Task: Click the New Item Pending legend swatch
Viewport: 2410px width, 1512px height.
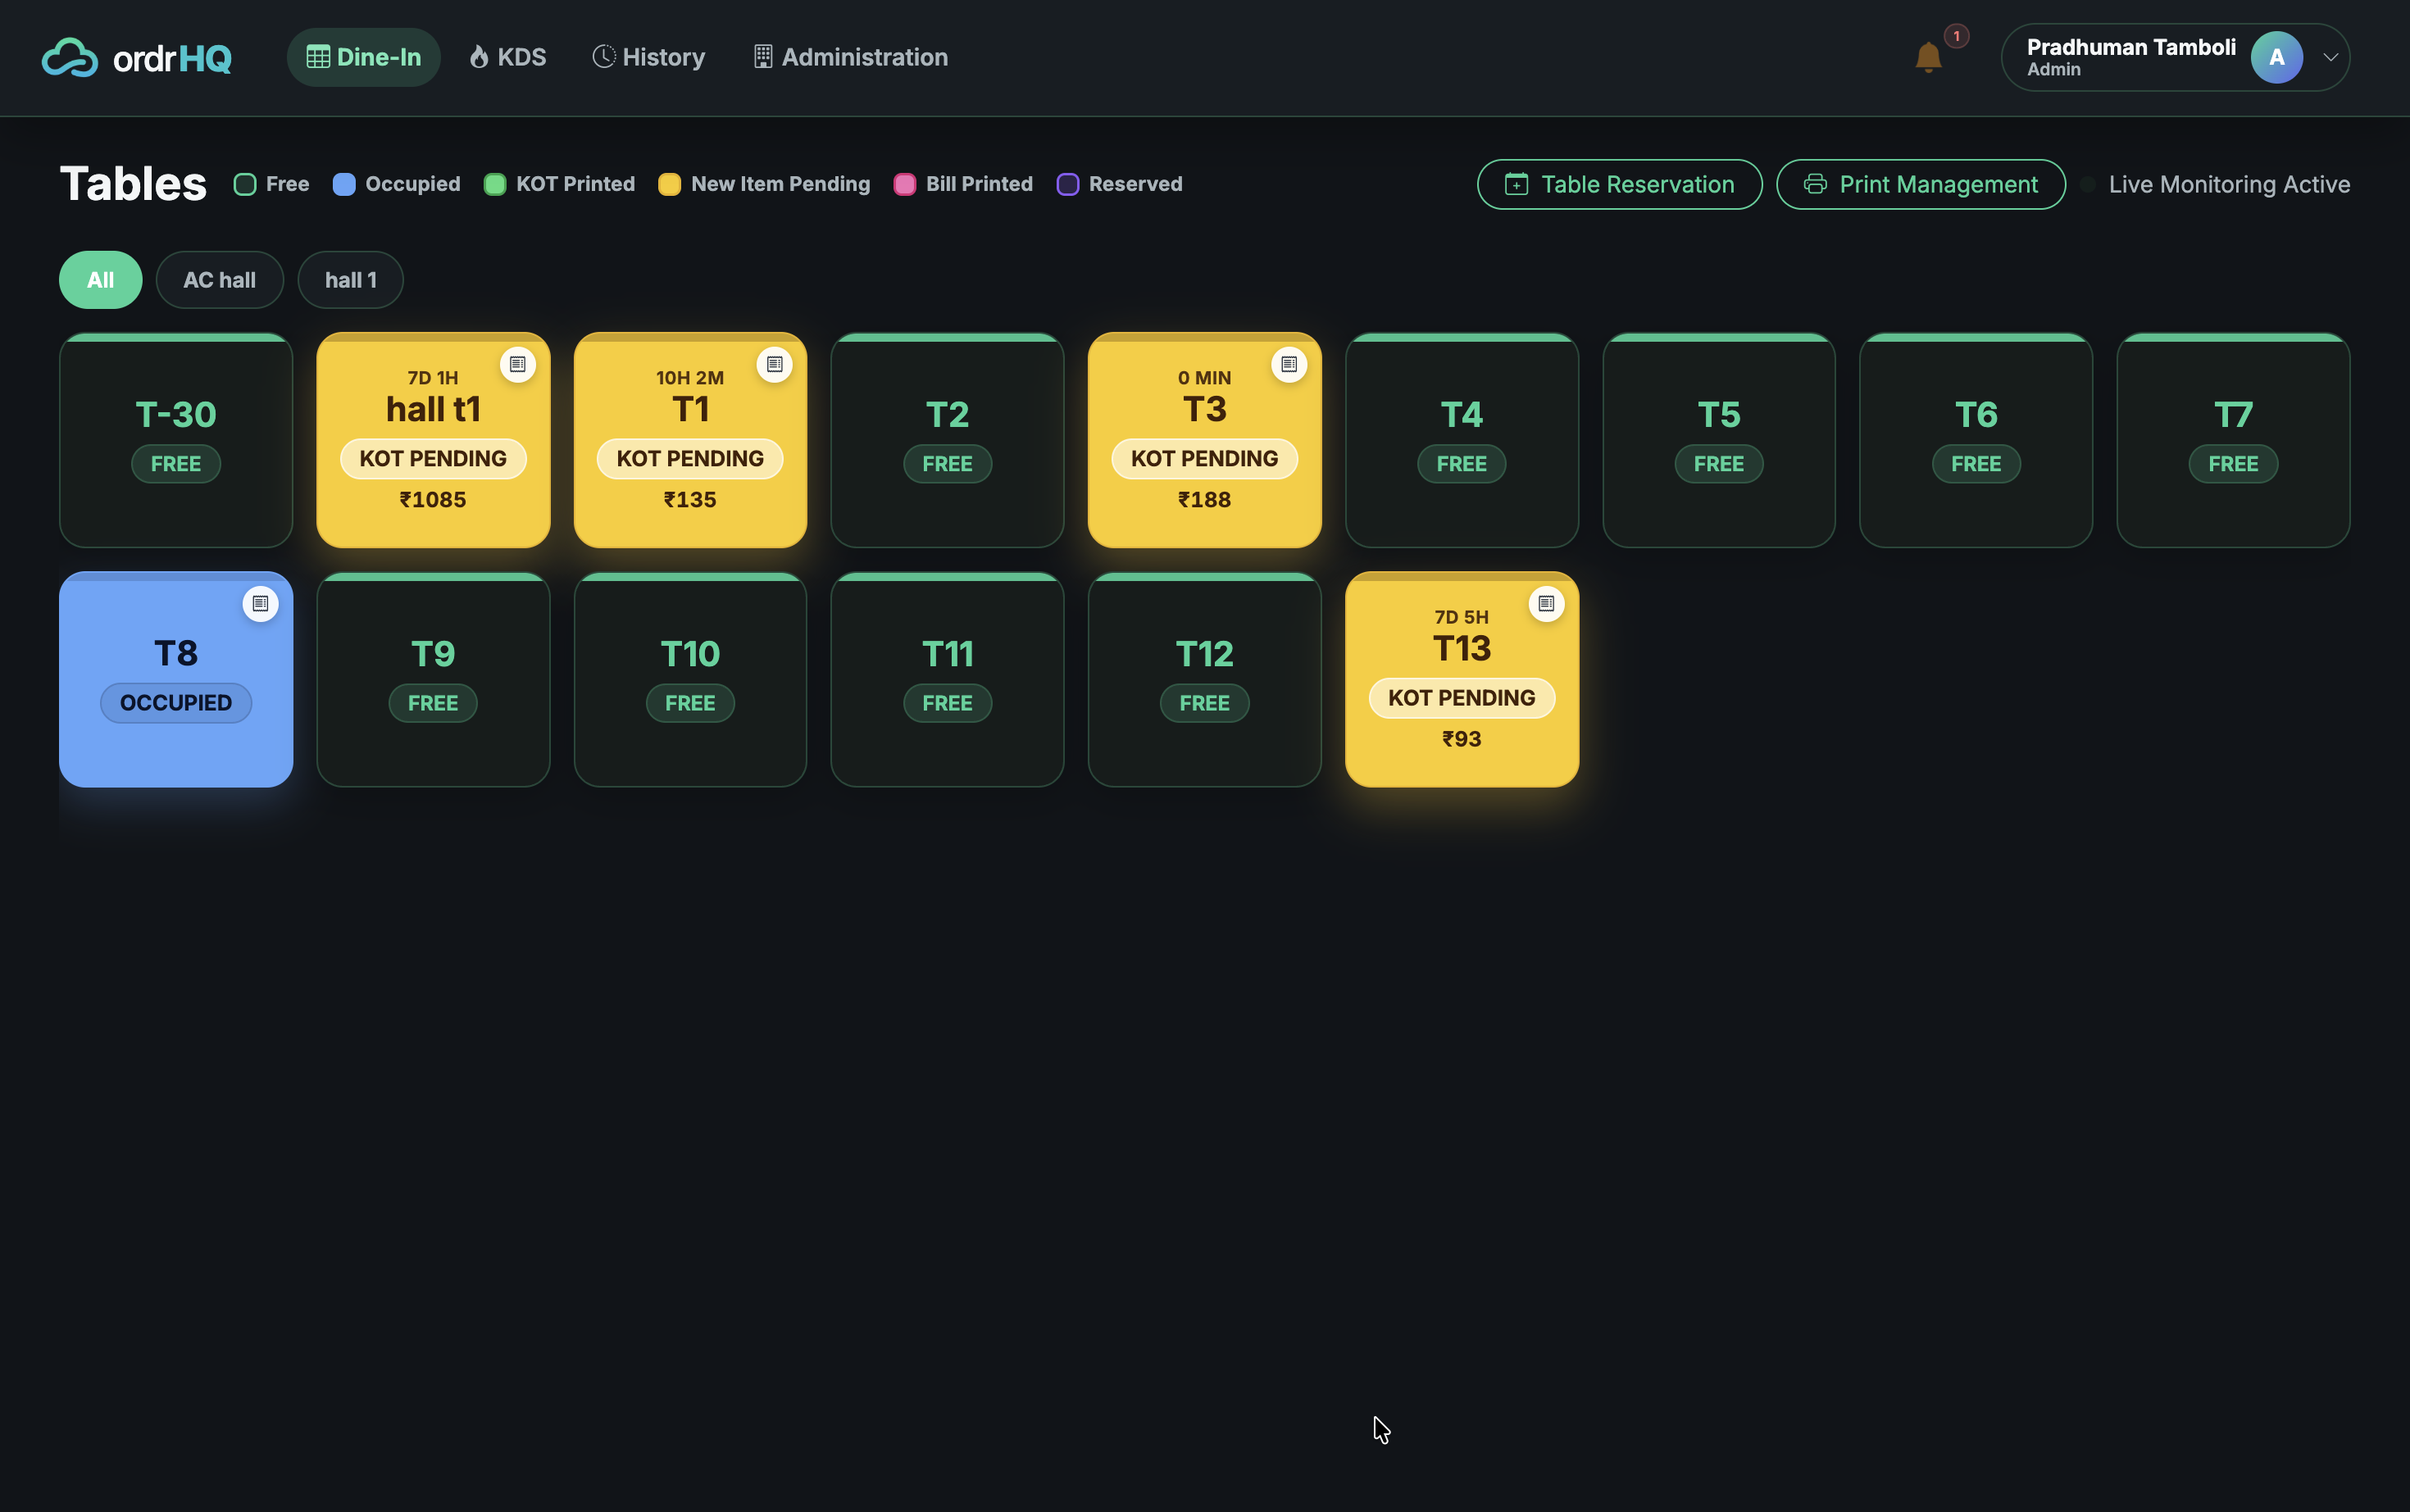Action: coord(670,184)
